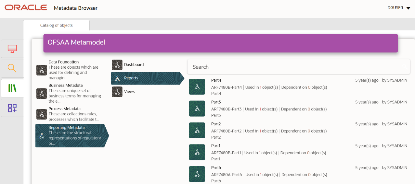415x184 pixels.
Task: Select the green books catalog sidebar icon
Action: tap(12, 88)
